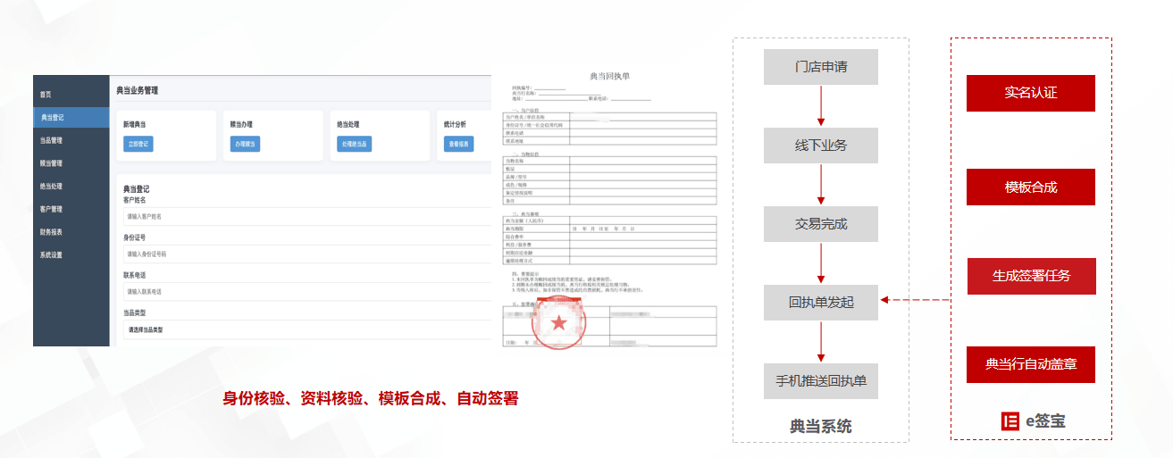Viewport: 1173px width, 458px height.
Task: Click the 当品类型 field label
Action: [135, 312]
